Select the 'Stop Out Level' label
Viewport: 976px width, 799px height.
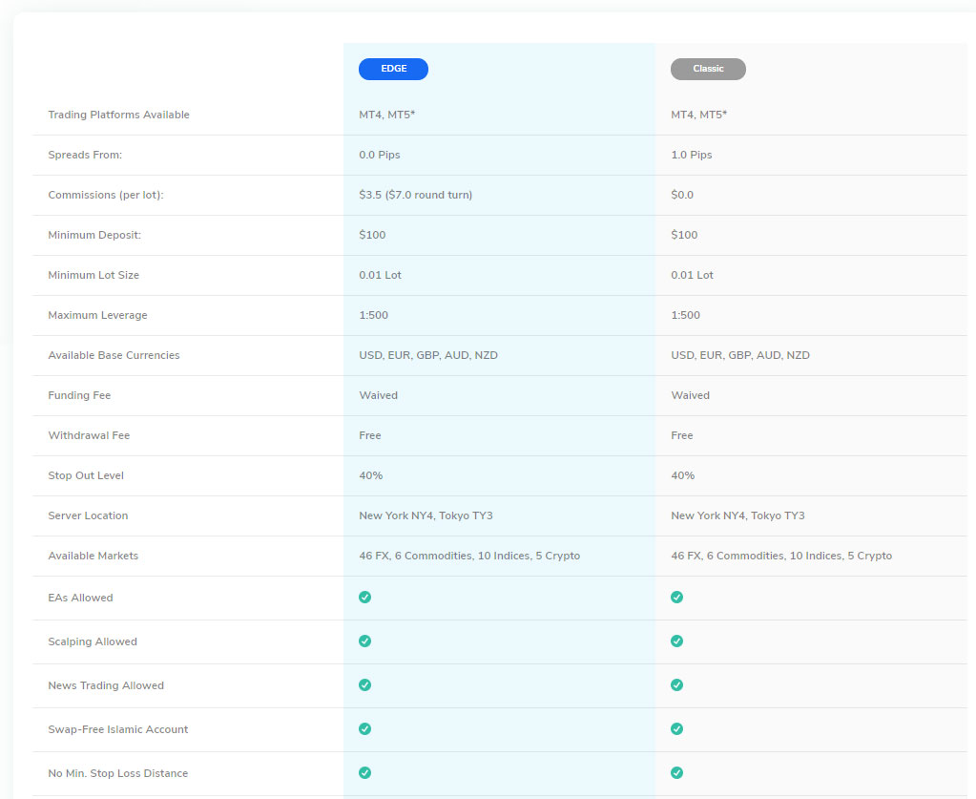click(x=86, y=475)
